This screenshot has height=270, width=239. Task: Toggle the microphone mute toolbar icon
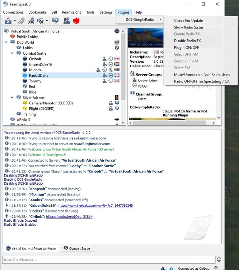31,21
